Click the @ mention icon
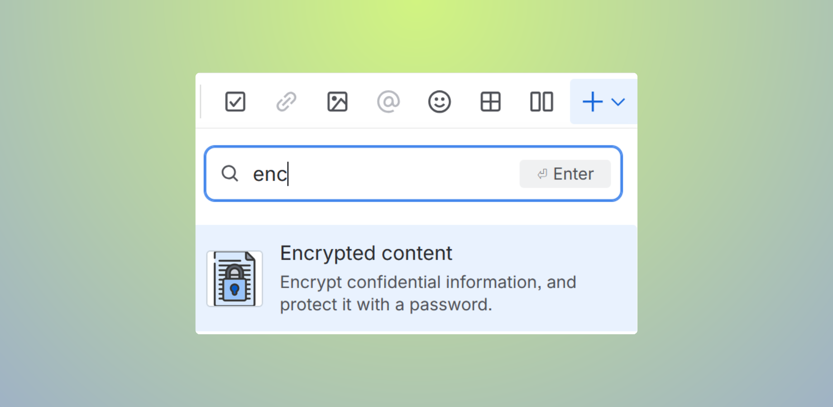 388,102
